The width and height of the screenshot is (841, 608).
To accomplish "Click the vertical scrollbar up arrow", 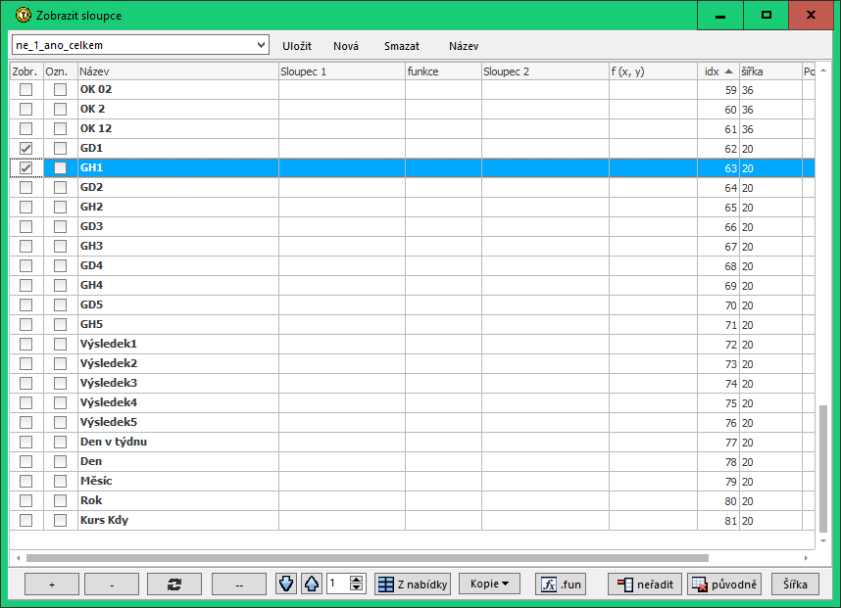I will click(x=823, y=70).
